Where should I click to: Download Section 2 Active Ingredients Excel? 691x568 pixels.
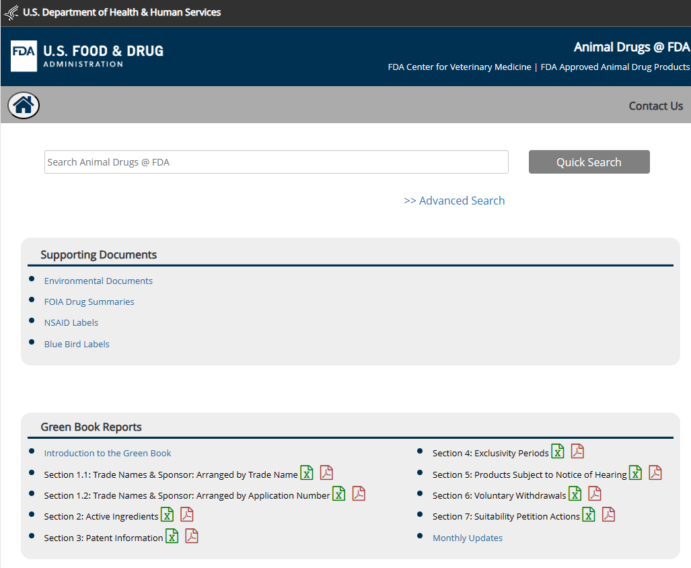pos(167,515)
